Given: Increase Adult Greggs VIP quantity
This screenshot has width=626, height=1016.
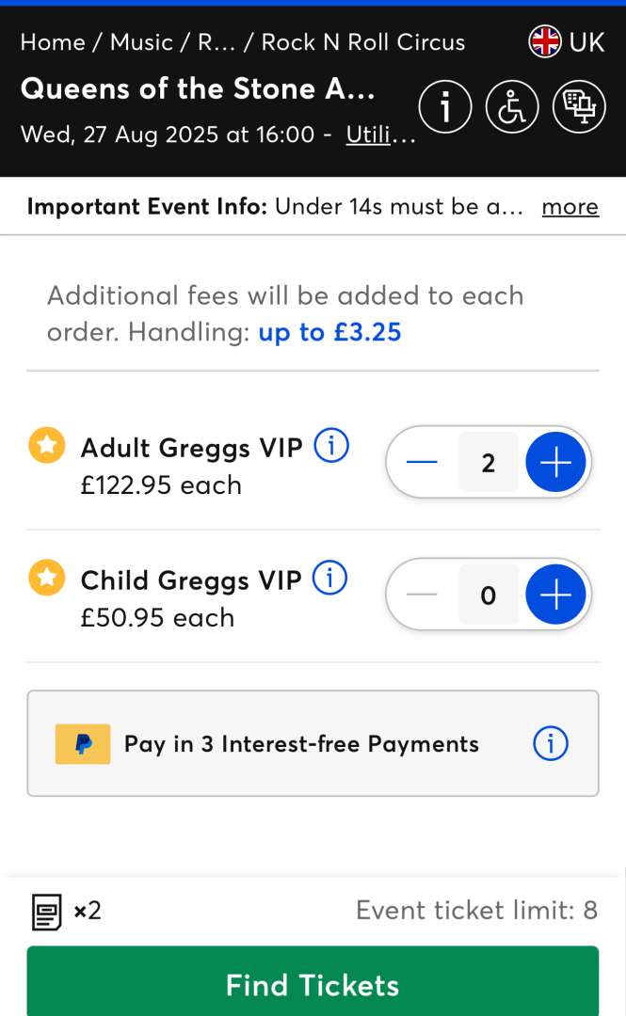Looking at the screenshot, I should click(555, 463).
